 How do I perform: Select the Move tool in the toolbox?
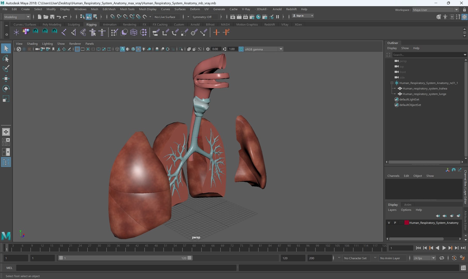coord(6,78)
